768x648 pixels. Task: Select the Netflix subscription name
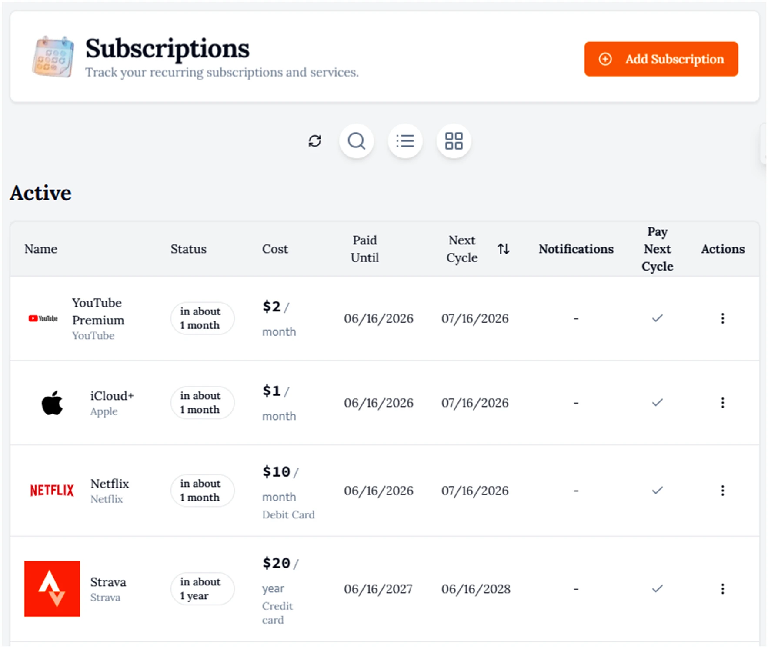110,484
